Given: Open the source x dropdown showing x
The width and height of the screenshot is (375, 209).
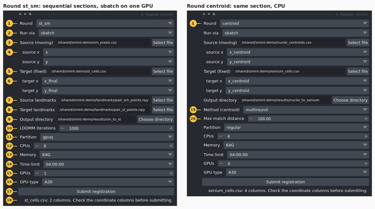Looking at the screenshot, I should coord(108,52).
